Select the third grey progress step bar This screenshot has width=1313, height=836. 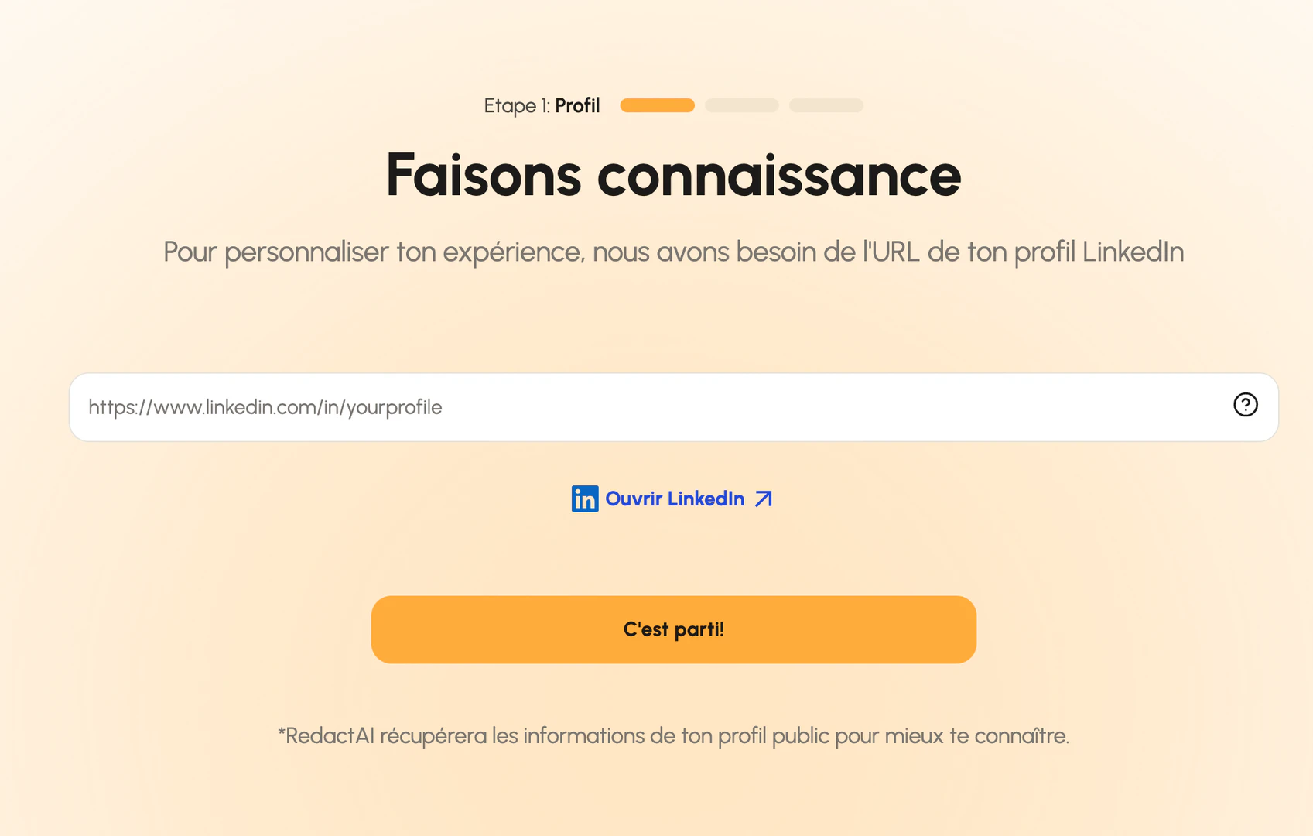coord(826,105)
